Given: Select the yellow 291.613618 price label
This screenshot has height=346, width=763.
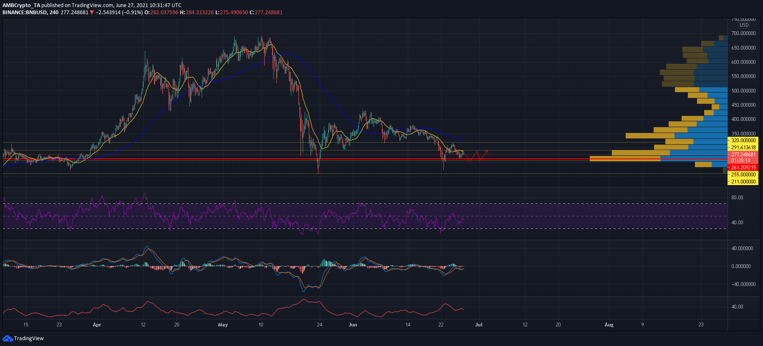Looking at the screenshot, I should [x=743, y=148].
